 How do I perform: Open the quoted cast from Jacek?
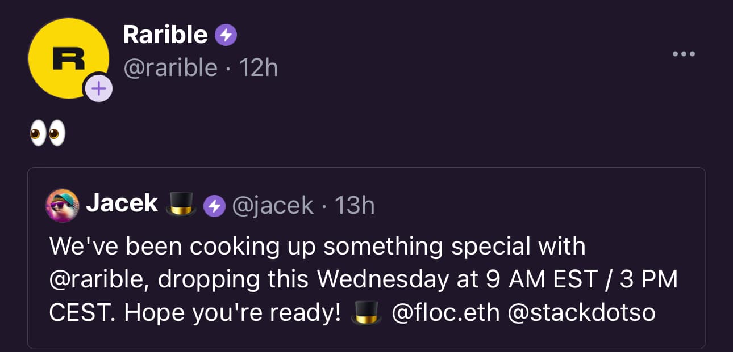click(x=367, y=258)
